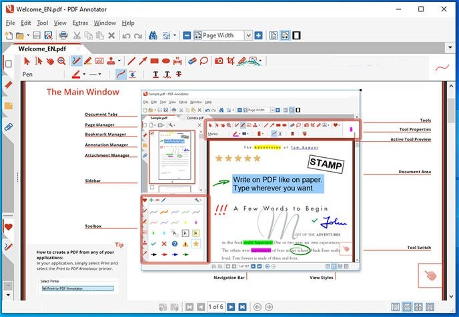Screen dimensions: 459x317
Task: Jump to the last page
Action: (x=242, y=307)
